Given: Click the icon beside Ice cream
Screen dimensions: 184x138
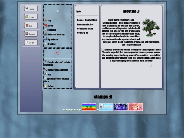Looking at the screenshot, I should coord(45,30).
